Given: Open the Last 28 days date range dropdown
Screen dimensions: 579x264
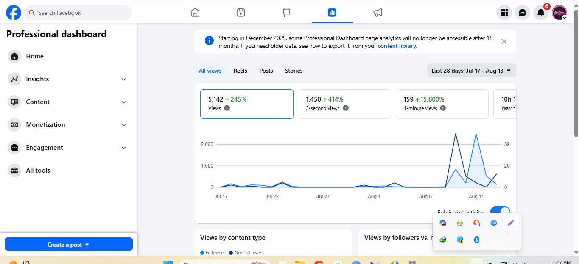Looking at the screenshot, I should (471, 71).
